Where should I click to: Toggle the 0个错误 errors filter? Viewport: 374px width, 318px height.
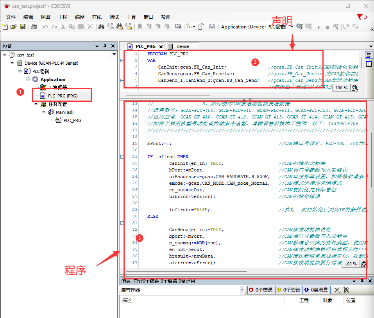(261, 290)
